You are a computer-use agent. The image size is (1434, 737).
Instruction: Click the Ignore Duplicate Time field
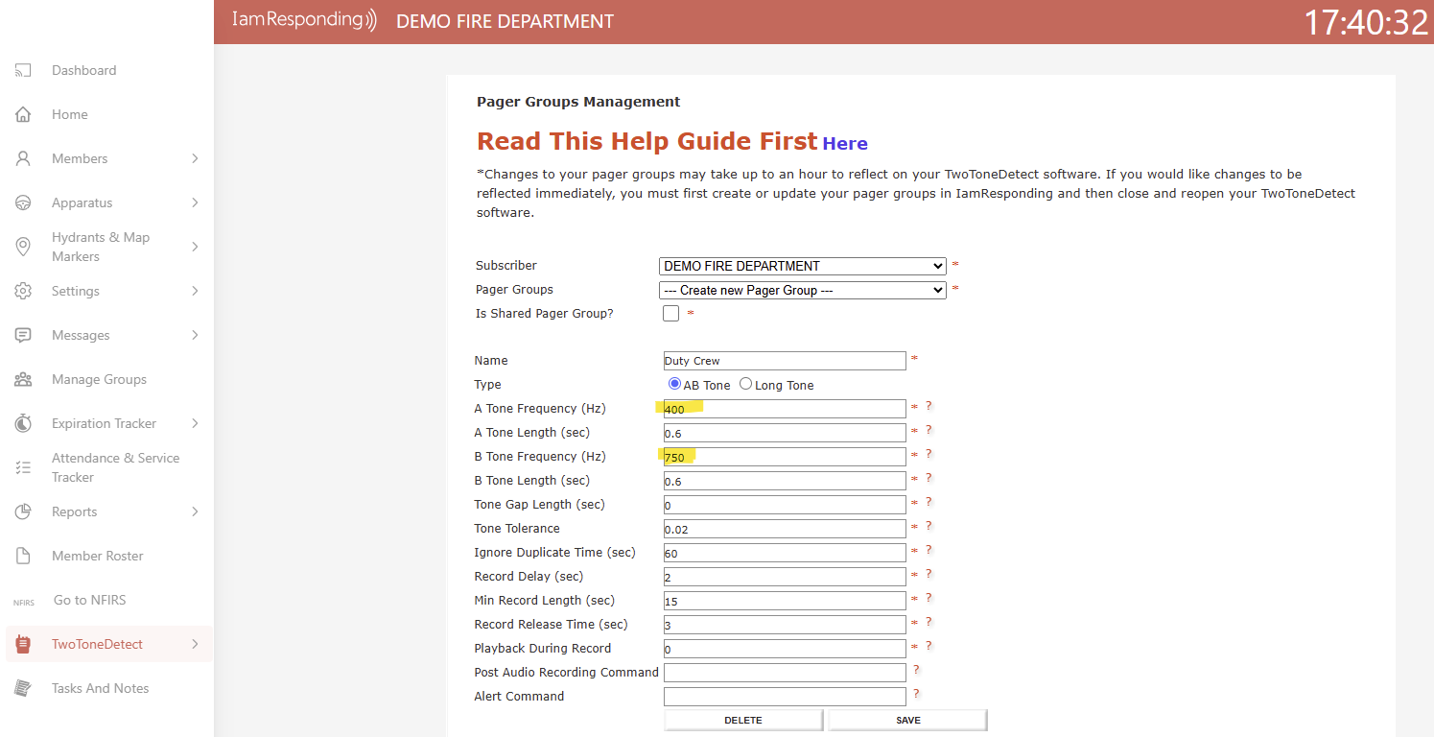[x=785, y=553]
